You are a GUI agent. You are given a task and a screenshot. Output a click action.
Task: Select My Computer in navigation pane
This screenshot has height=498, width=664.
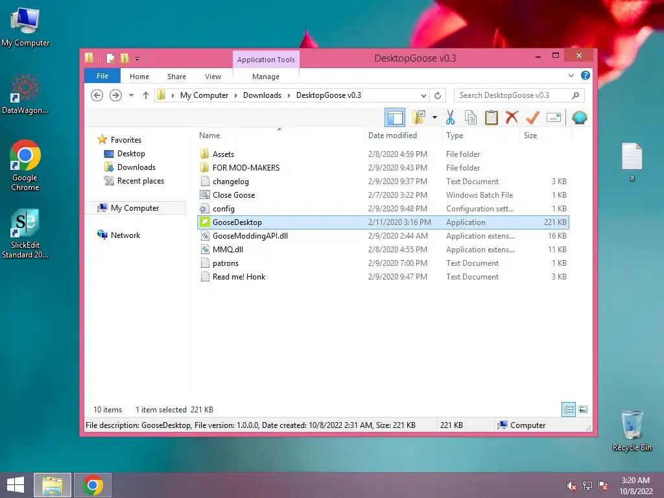point(135,208)
